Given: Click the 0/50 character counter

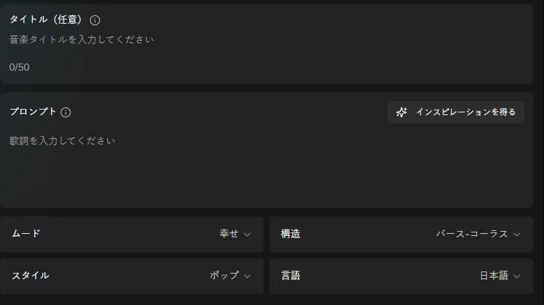Looking at the screenshot, I should (20, 67).
